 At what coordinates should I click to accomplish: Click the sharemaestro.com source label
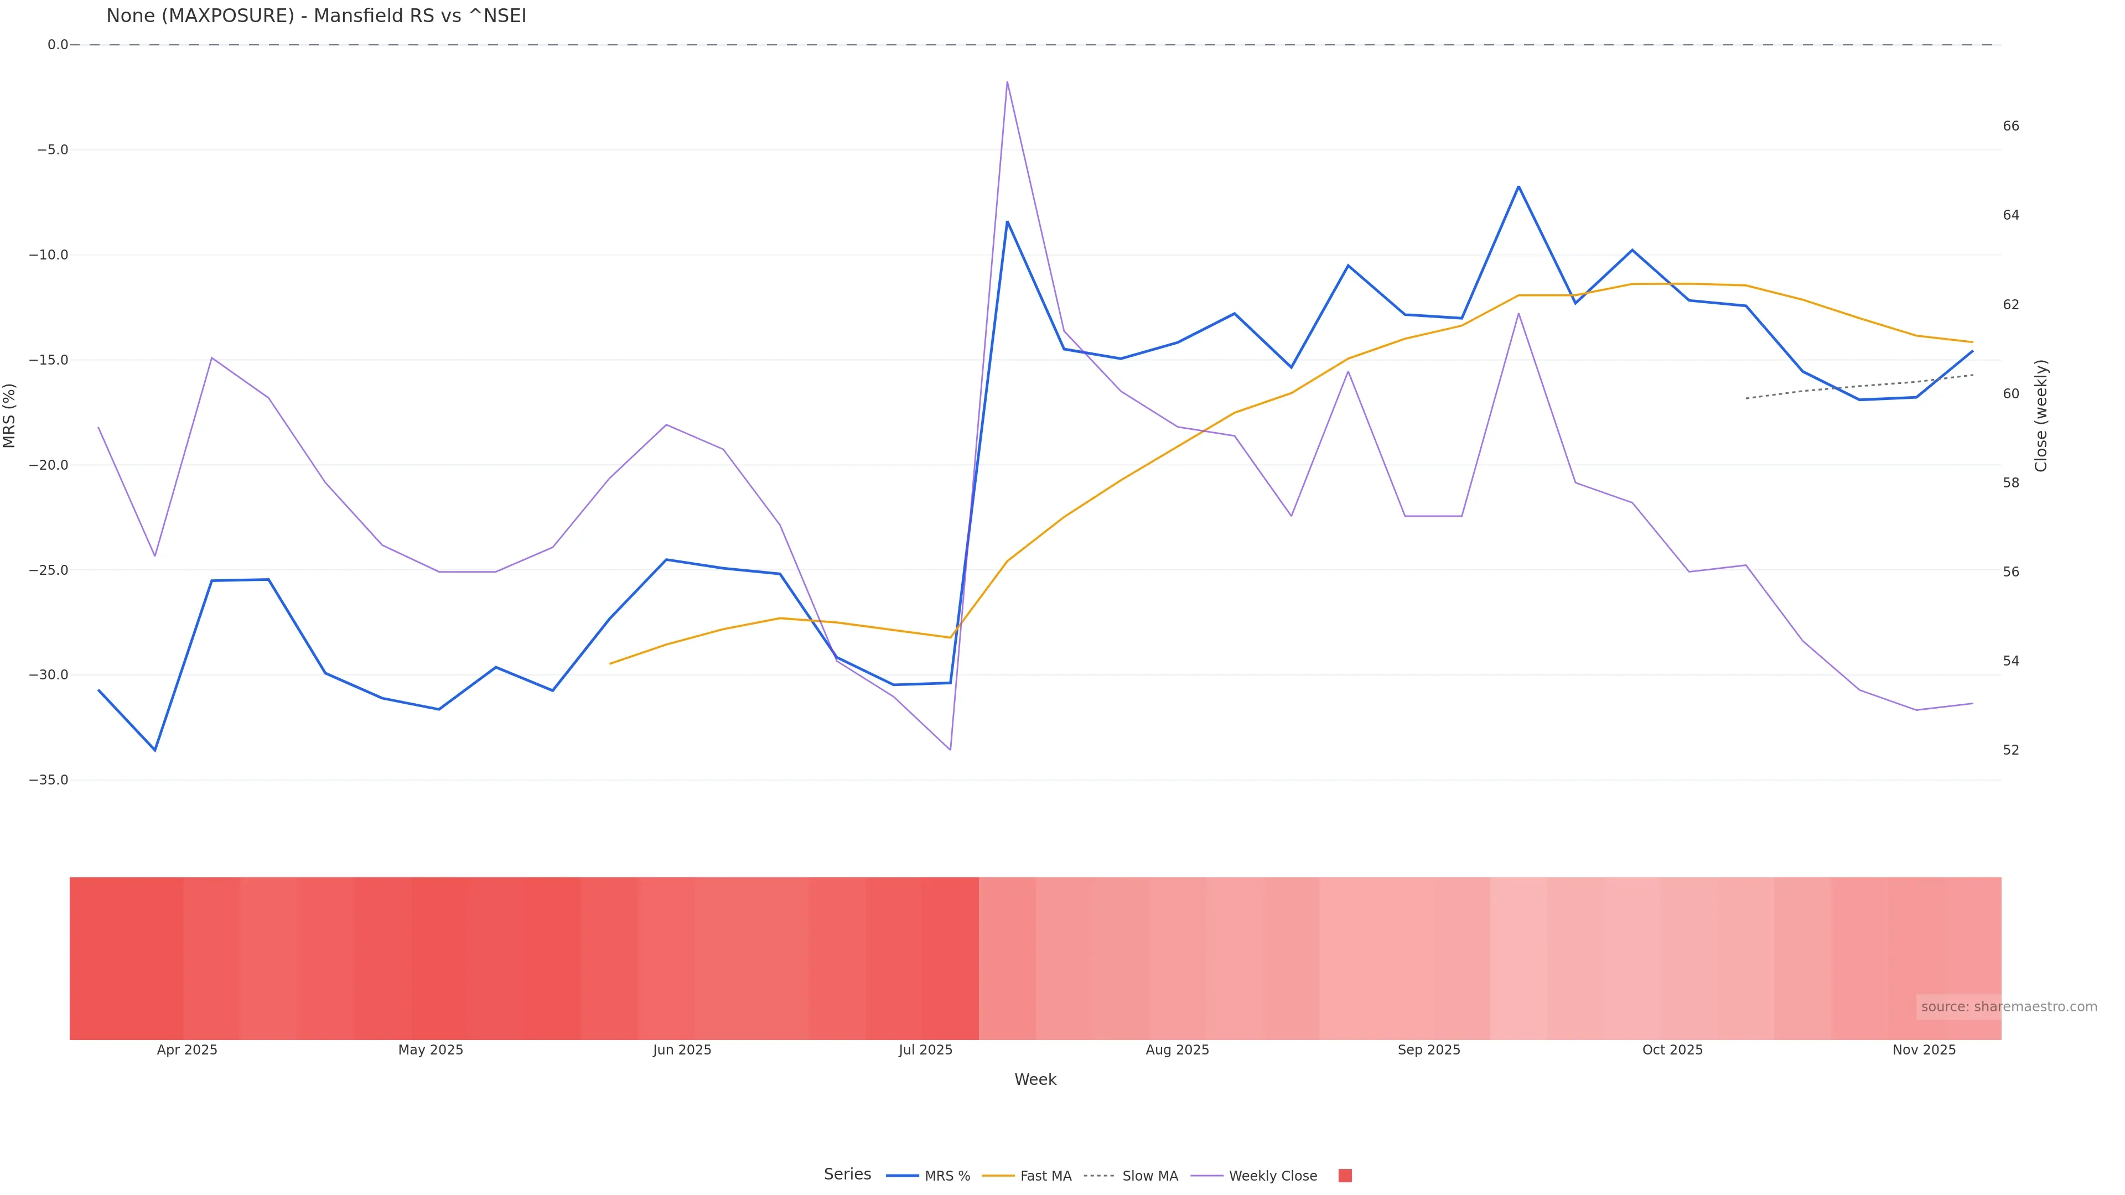(x=2008, y=1007)
